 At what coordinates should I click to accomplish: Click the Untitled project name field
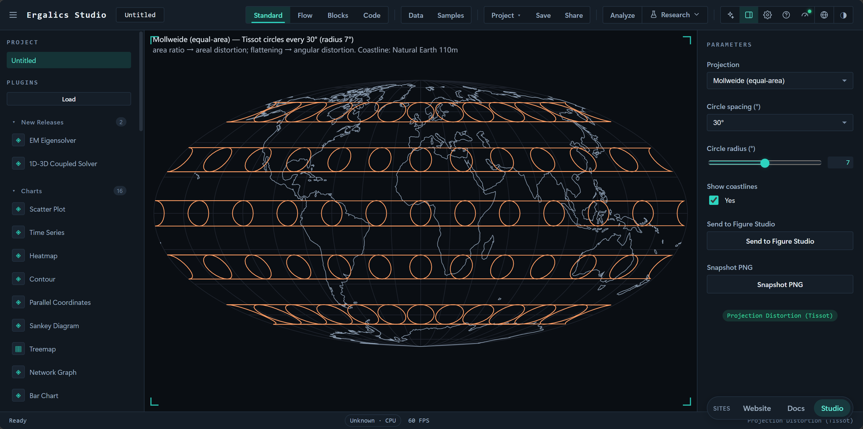(x=140, y=15)
